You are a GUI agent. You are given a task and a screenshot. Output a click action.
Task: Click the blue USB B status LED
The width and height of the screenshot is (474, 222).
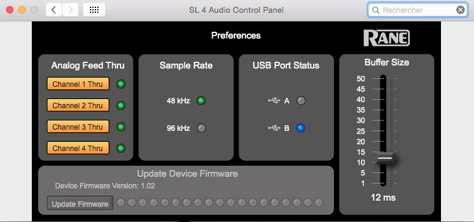click(300, 128)
